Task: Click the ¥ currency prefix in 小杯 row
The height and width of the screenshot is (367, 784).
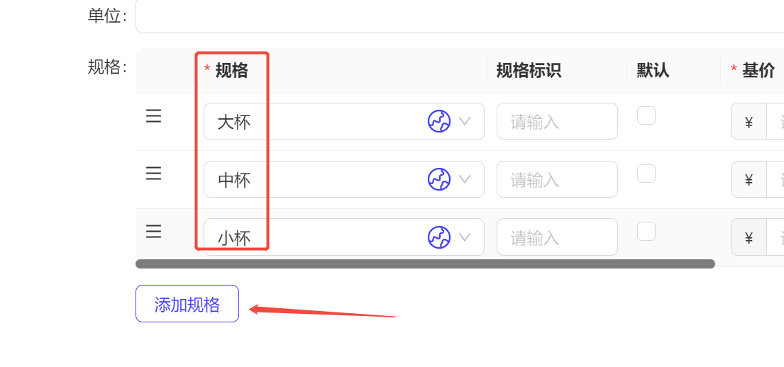Action: coord(749,237)
